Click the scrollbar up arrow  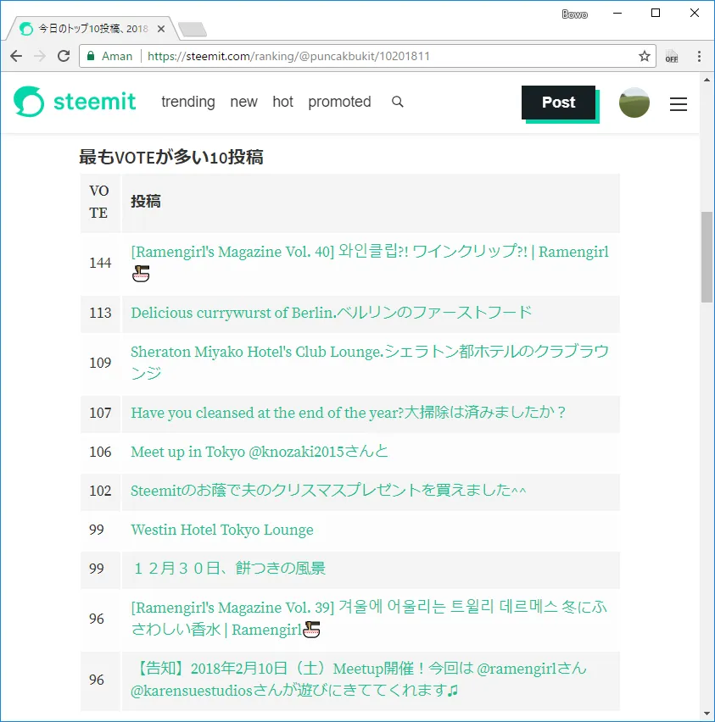pyautogui.click(x=707, y=80)
